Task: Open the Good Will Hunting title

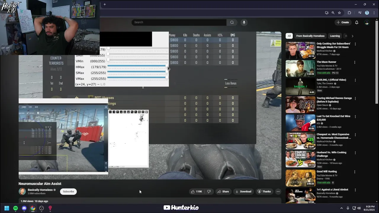Action: point(327,172)
